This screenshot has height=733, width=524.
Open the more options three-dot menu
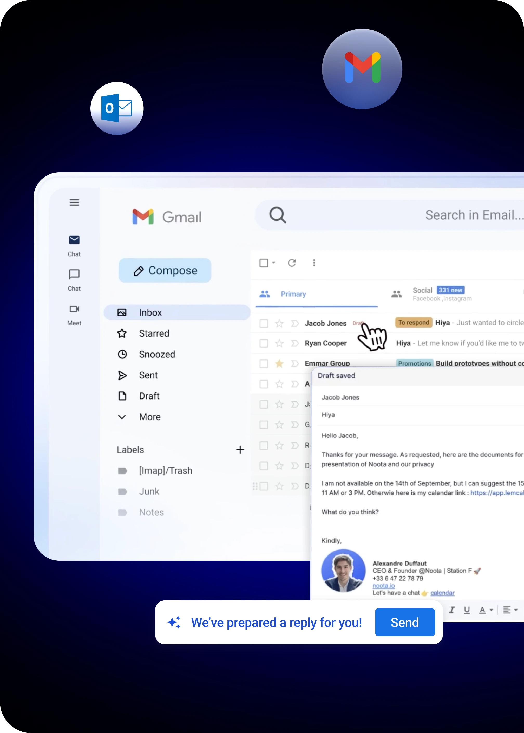click(314, 263)
